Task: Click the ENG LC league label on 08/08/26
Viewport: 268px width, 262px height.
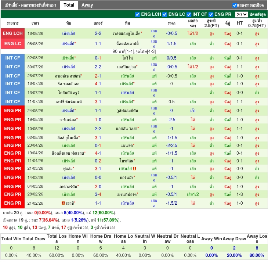Action: [12, 44]
